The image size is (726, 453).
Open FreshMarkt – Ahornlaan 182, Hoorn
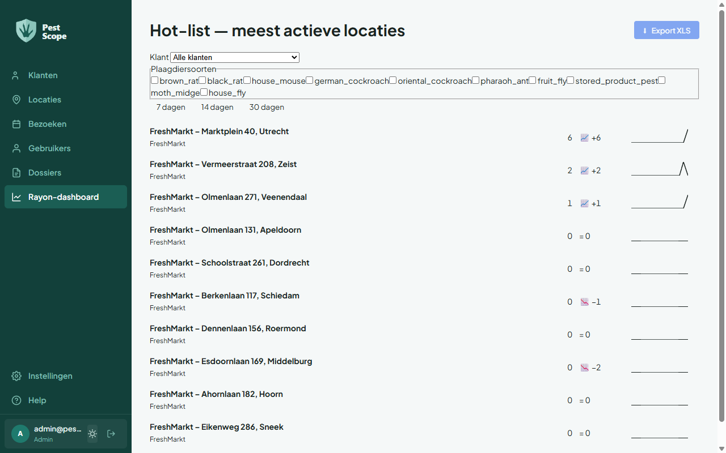tap(216, 394)
